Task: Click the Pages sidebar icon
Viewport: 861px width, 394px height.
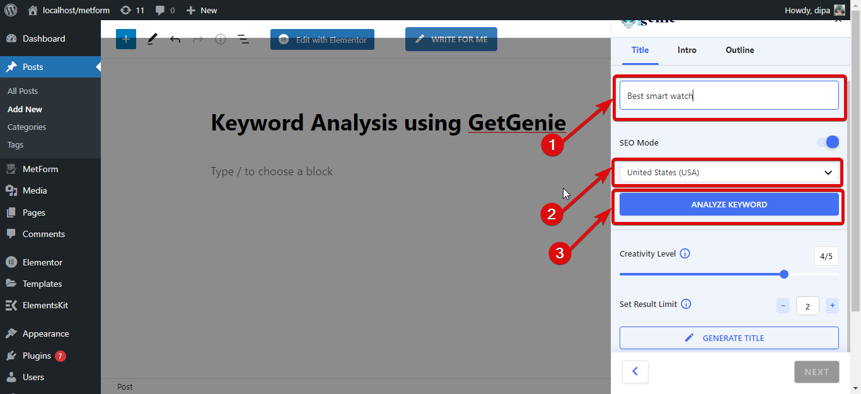Action: pos(11,212)
